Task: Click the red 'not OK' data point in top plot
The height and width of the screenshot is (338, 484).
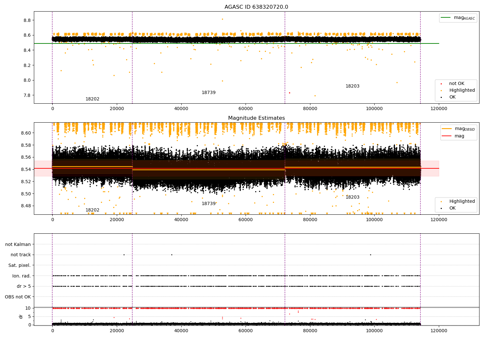Action: pos(289,93)
